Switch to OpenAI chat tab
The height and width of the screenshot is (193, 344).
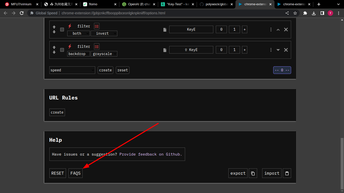(x=139, y=4)
